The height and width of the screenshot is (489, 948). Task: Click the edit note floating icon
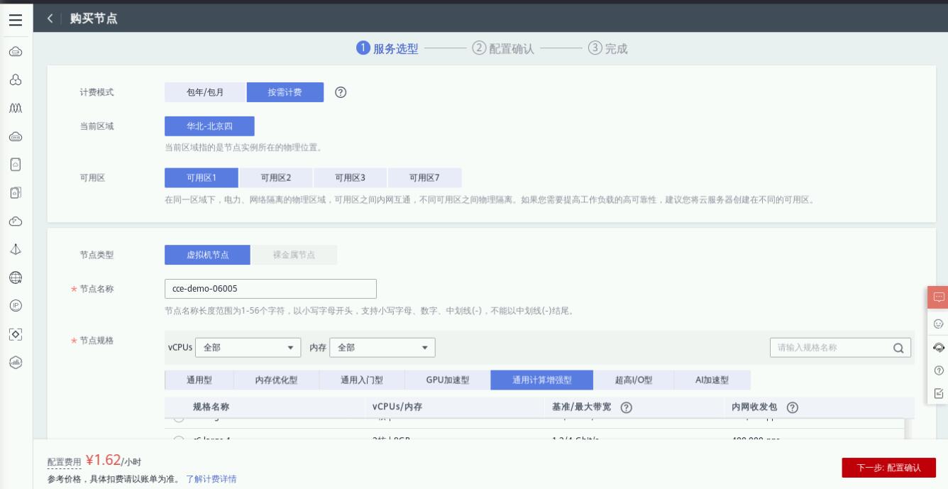[938, 392]
